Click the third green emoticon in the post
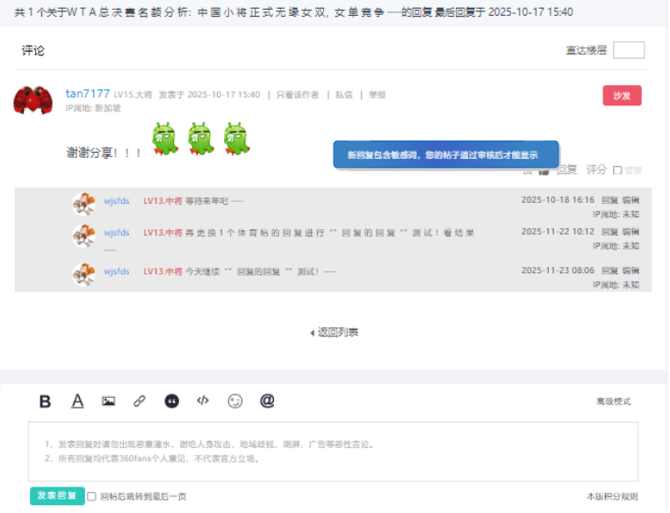This screenshot has height=513, width=670. (237, 139)
